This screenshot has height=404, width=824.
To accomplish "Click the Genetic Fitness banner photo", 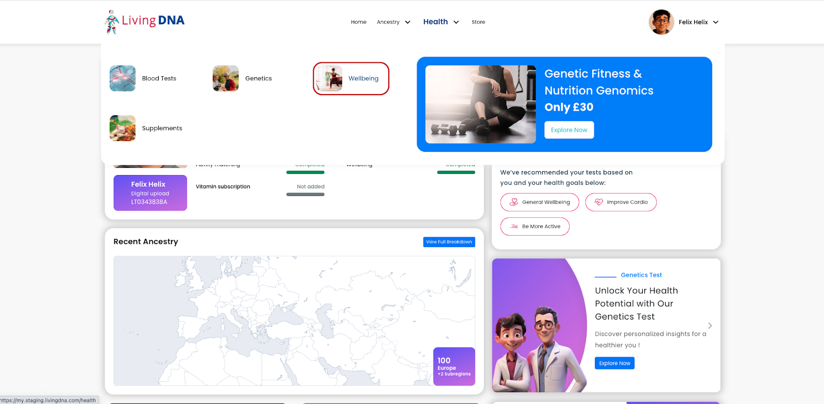I will [480, 104].
